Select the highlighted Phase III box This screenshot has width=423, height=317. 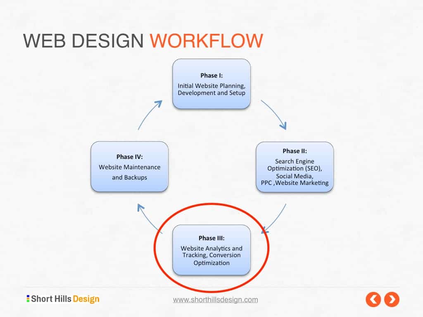point(212,250)
